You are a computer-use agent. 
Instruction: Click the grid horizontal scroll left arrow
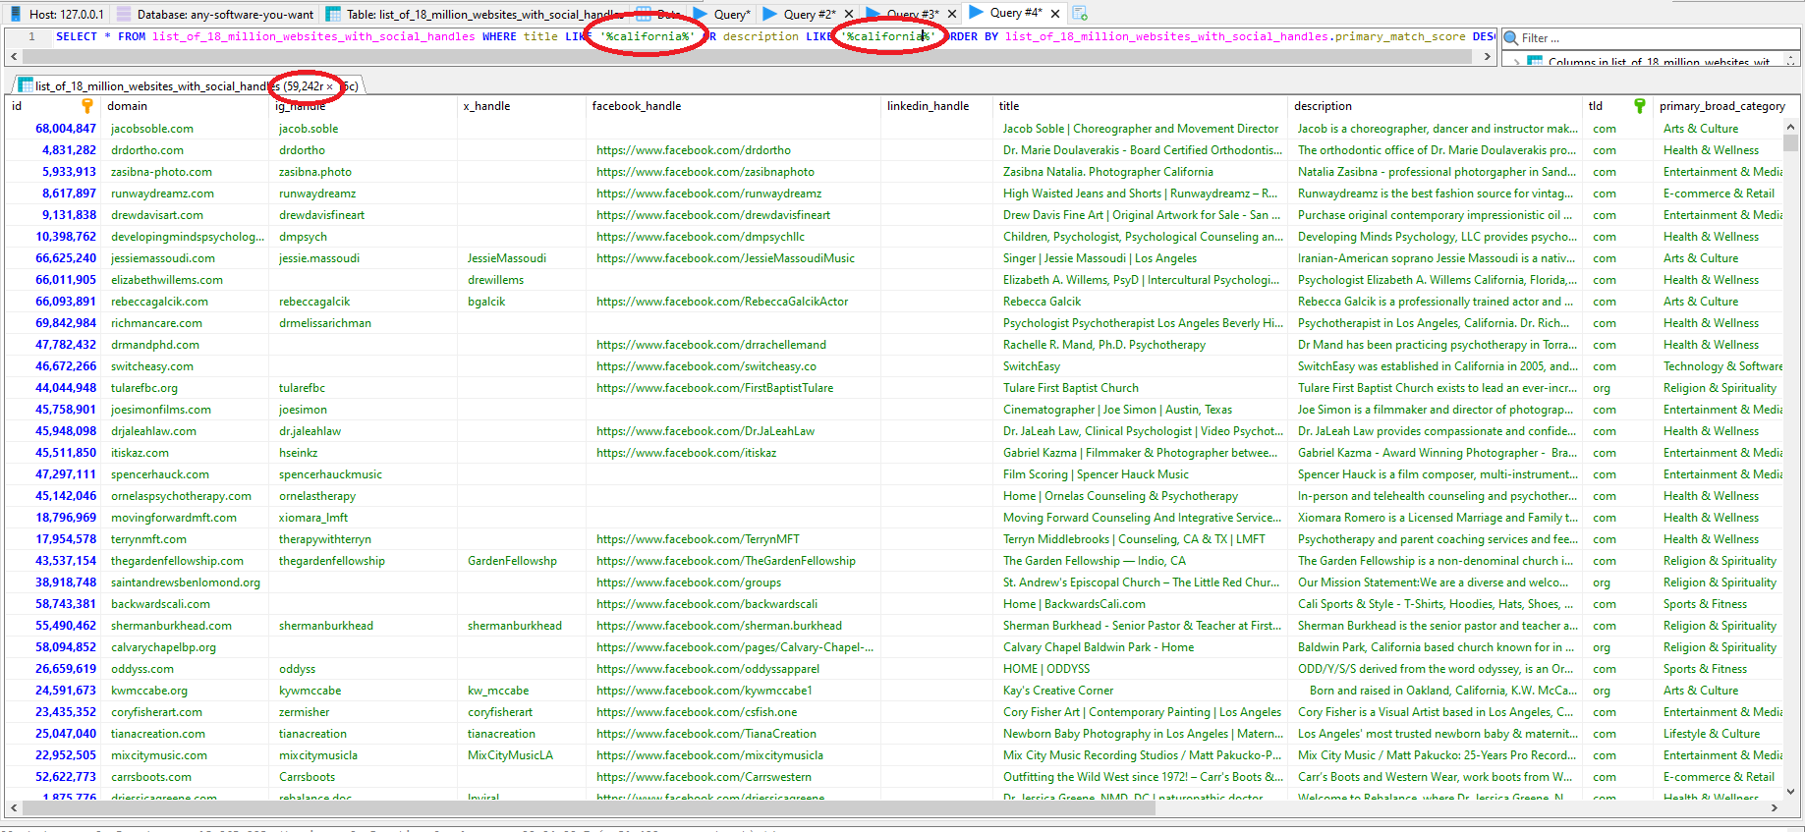[x=14, y=808]
